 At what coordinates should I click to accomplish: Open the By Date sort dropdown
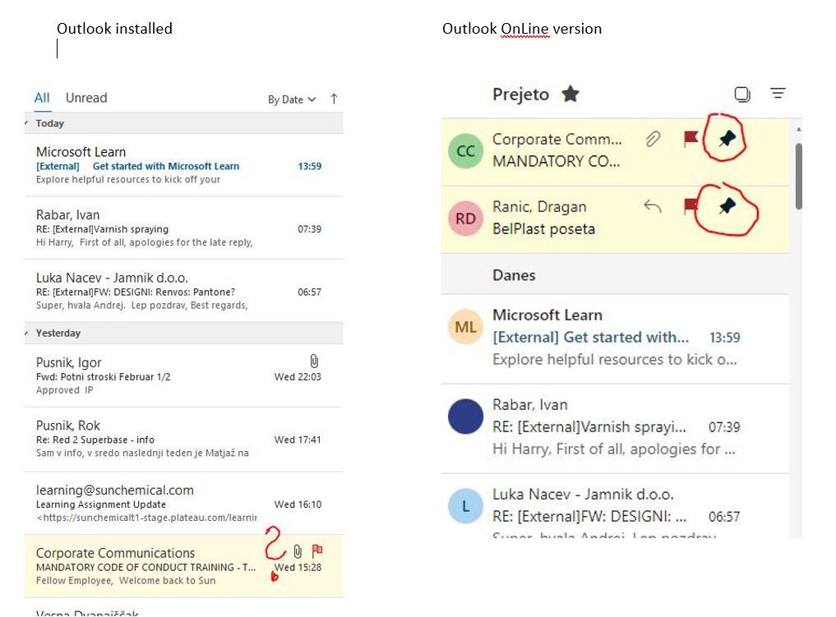pyautogui.click(x=292, y=99)
